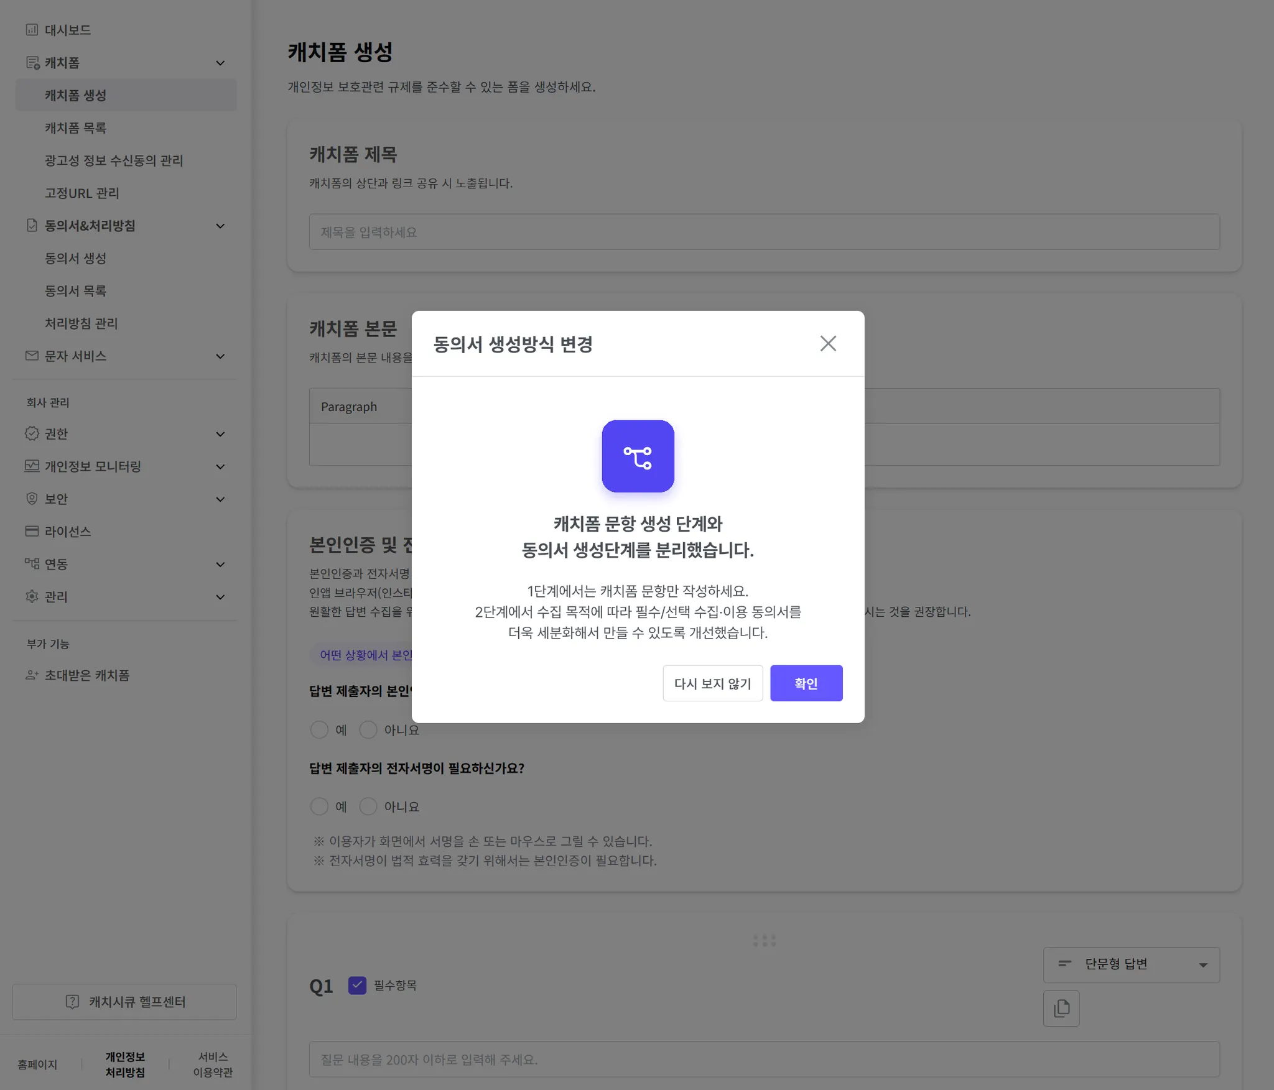
Task: Click the 다시 보지 않기 button
Action: click(712, 683)
